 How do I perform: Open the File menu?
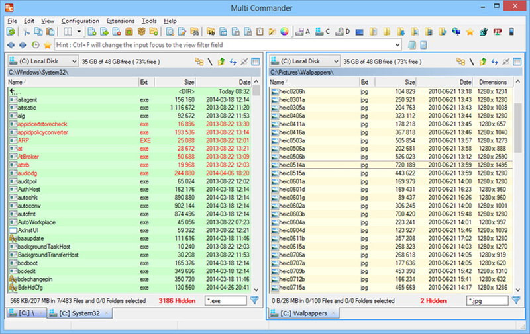tap(12, 21)
